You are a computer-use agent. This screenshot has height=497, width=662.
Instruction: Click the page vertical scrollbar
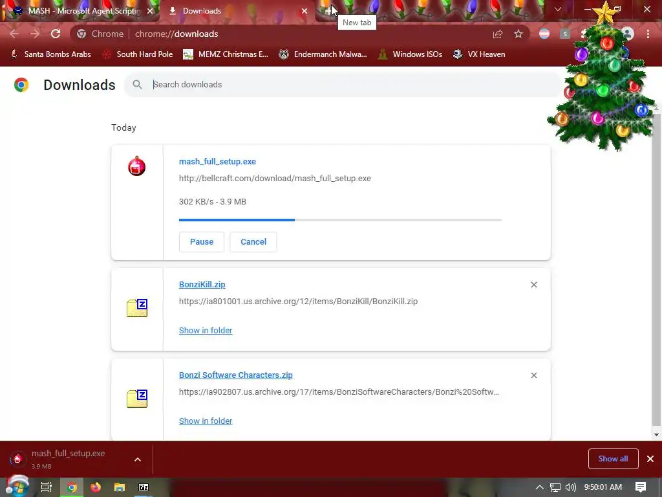coord(656,271)
